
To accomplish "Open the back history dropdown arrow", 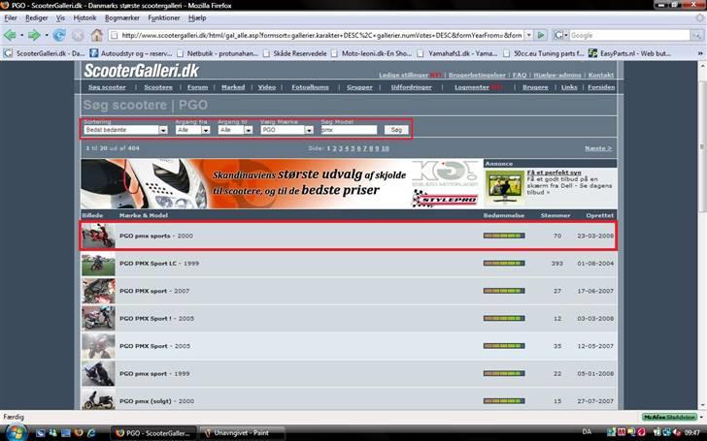I will pos(21,35).
